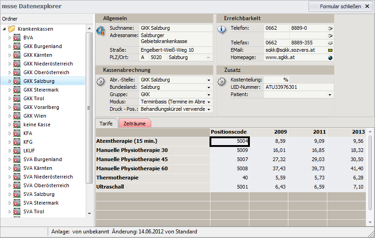Click the GKK Burgenland entry icon
The width and height of the screenshot is (375, 238).
pyautogui.click(x=17, y=46)
